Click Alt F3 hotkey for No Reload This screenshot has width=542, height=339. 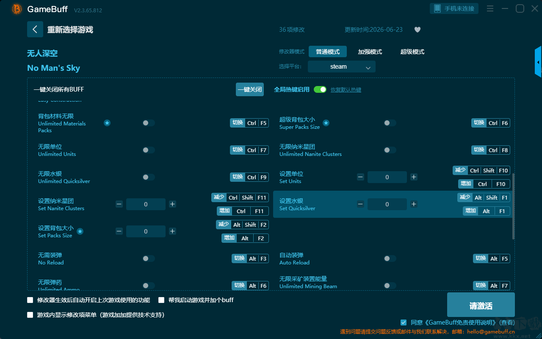tap(250, 258)
